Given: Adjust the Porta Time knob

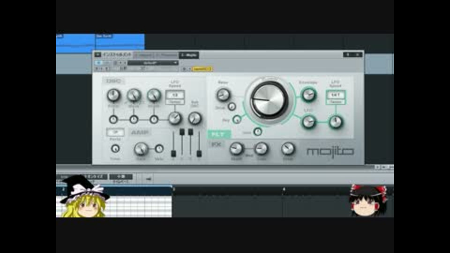Looking at the screenshot, I should click(115, 149).
